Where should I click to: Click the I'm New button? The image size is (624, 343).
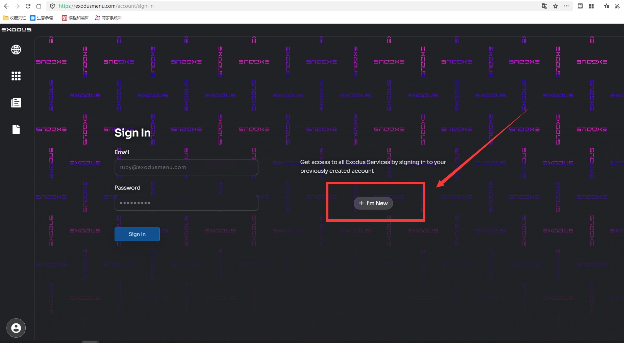373,203
